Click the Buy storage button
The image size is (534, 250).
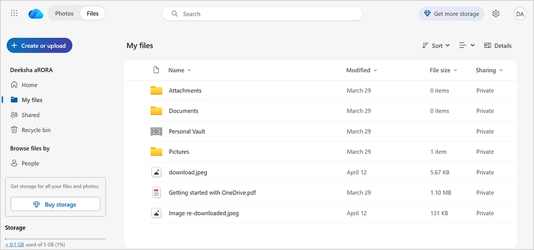click(56, 204)
